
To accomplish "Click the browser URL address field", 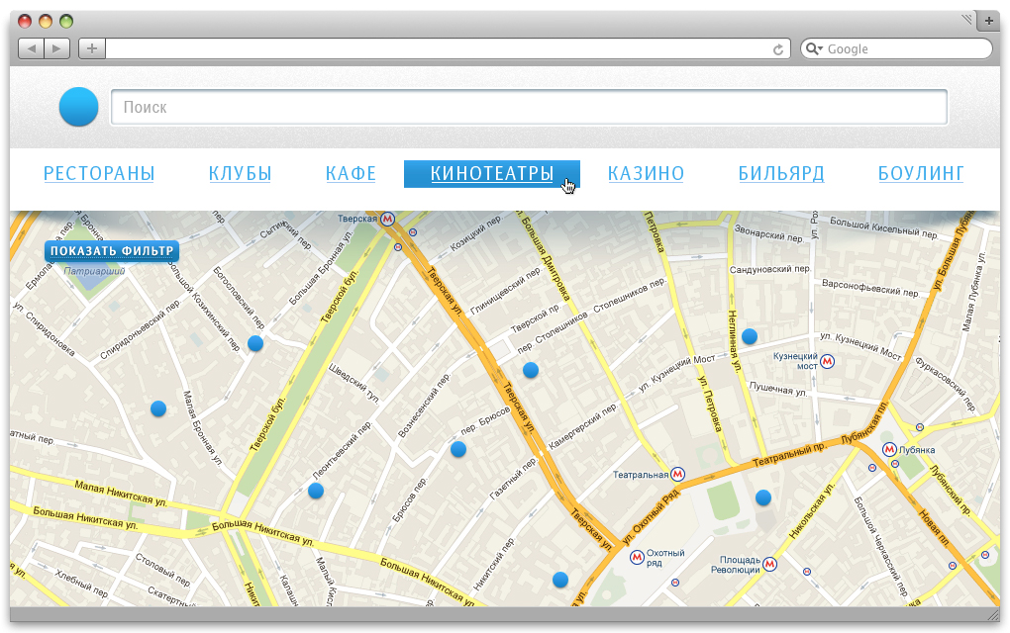I will click(x=436, y=48).
